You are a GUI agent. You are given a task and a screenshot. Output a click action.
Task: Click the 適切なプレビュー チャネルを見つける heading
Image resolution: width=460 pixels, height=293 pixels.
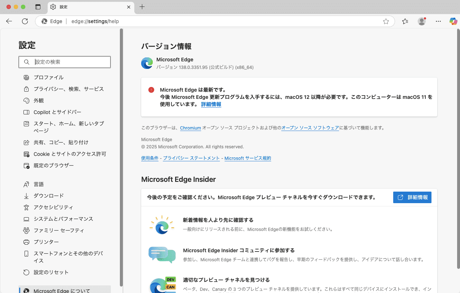(226, 280)
